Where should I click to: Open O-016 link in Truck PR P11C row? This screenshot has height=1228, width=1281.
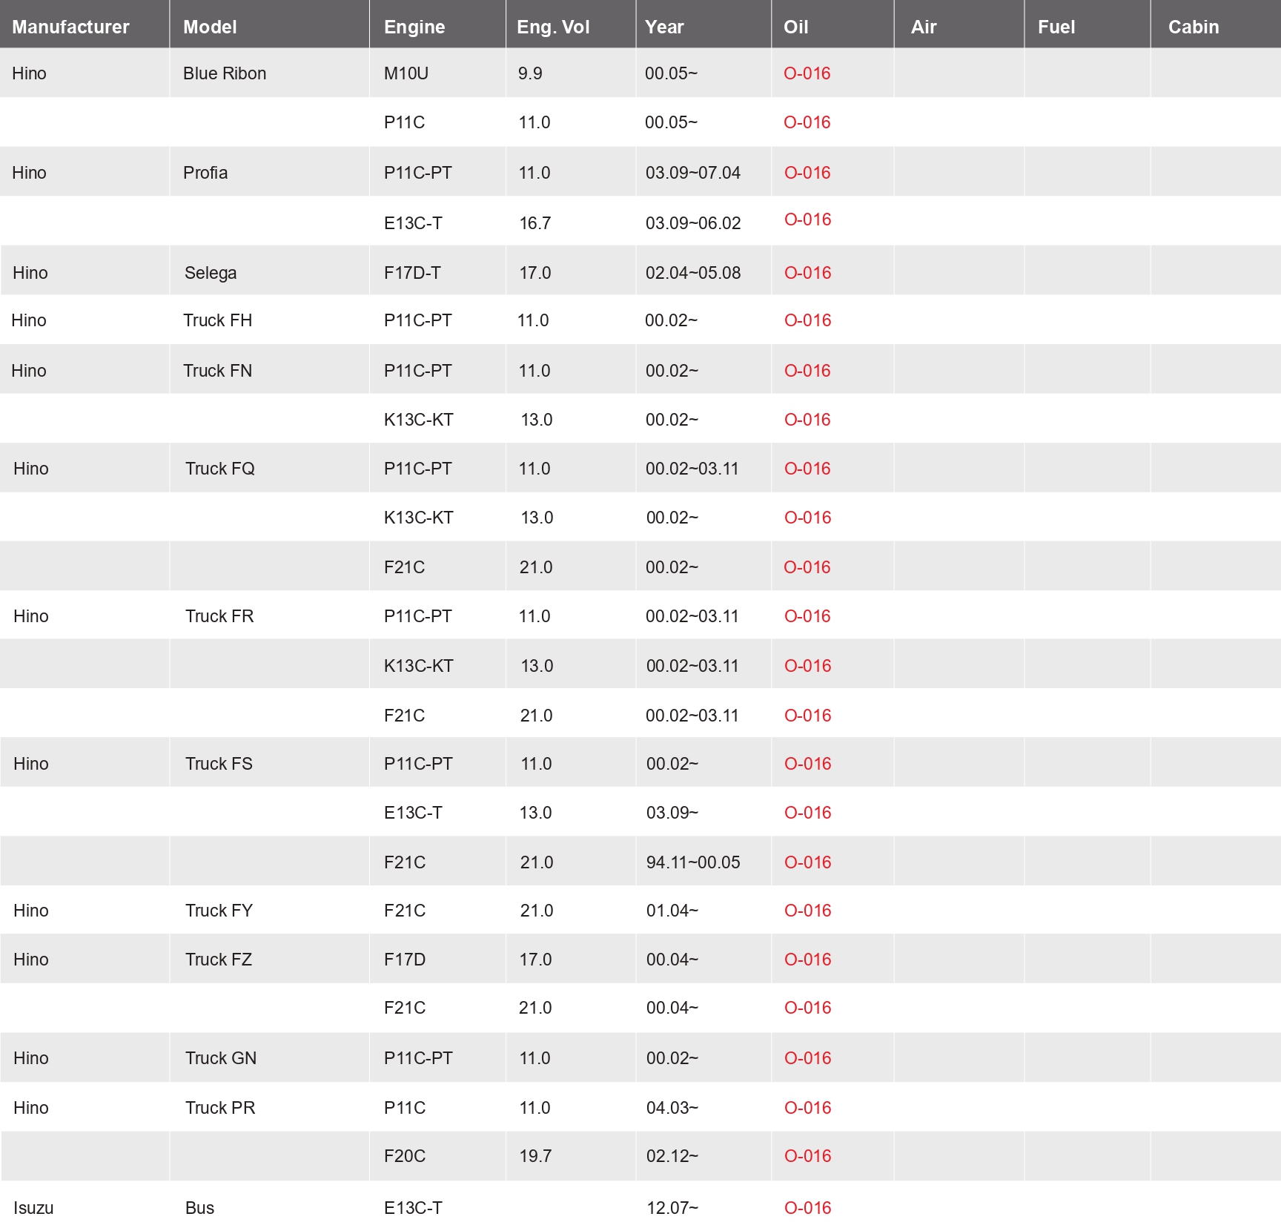(x=807, y=1108)
